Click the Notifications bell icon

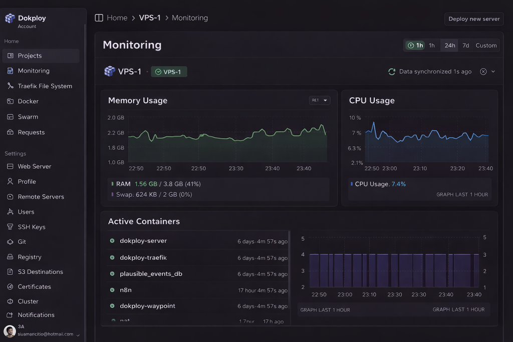pos(10,315)
